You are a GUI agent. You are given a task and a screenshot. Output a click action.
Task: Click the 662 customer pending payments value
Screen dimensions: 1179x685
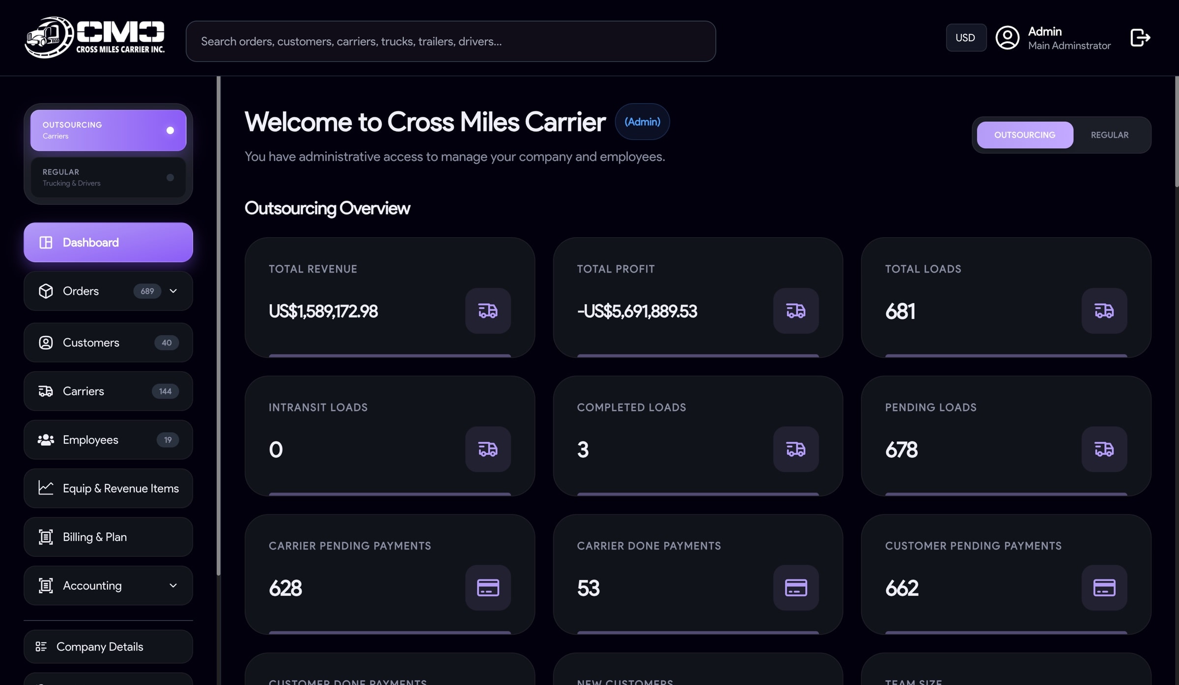tap(902, 588)
